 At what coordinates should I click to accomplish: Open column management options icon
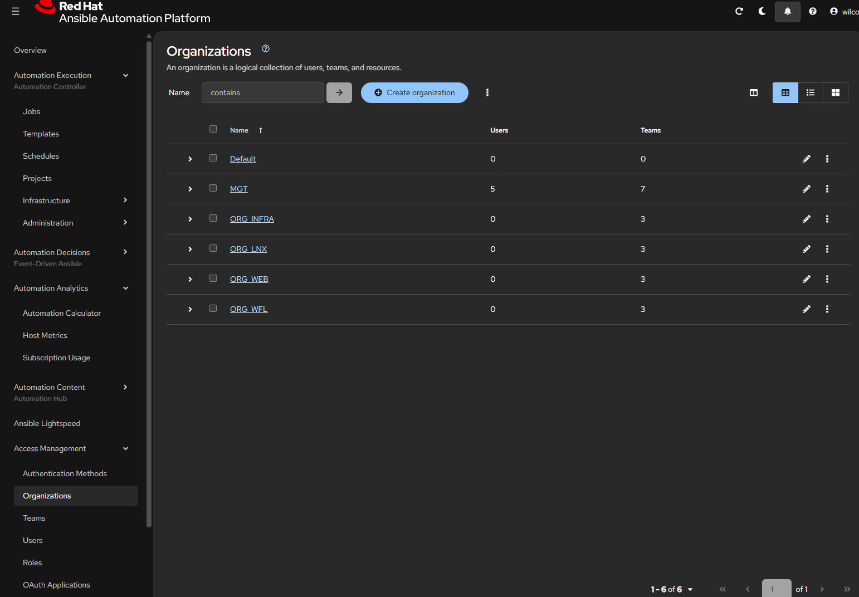click(754, 92)
